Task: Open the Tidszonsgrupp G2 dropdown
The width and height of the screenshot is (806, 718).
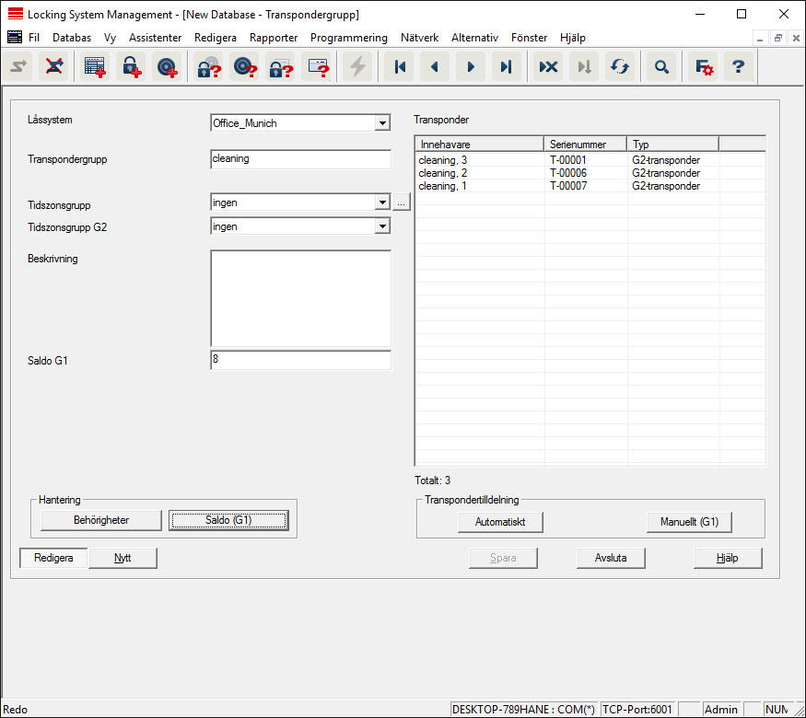Action: coord(382,226)
